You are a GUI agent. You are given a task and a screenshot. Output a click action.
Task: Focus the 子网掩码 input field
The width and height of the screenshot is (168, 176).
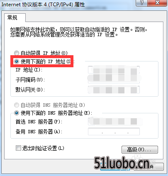click(x=114, y=79)
